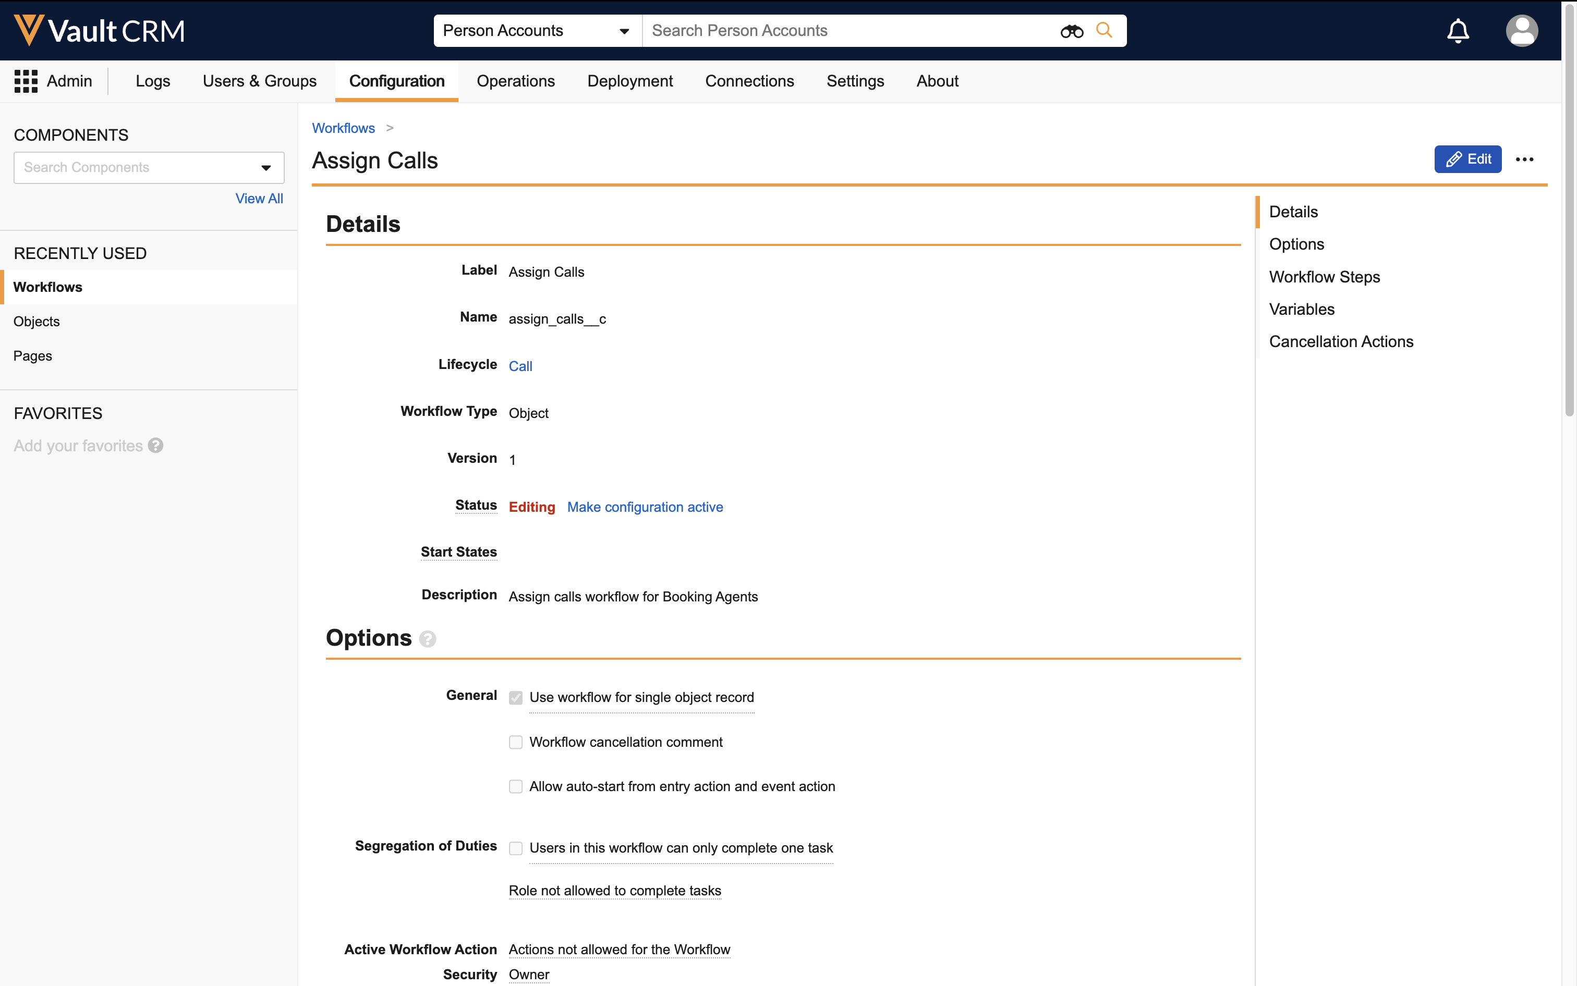Click the binoculars advanced search icon

(x=1071, y=31)
